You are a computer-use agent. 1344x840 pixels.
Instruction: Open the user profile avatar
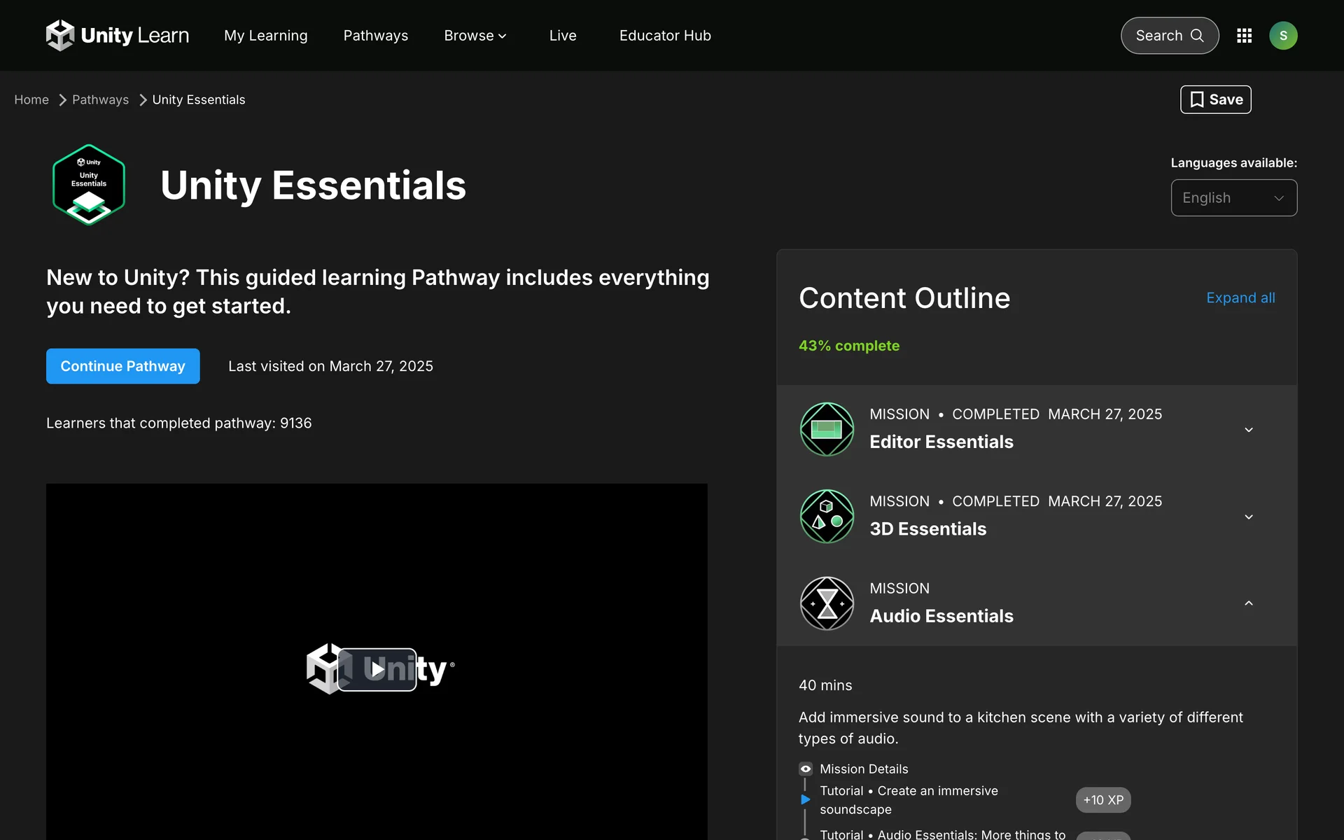1283,36
